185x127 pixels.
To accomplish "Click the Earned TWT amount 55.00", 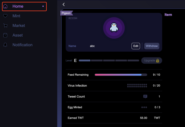I will point(144,118).
